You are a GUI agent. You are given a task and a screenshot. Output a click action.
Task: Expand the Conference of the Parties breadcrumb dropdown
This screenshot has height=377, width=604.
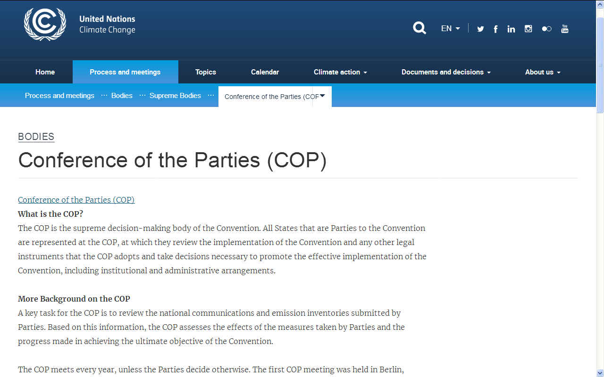(x=322, y=96)
